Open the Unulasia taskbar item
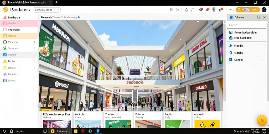 [x=59, y=131]
